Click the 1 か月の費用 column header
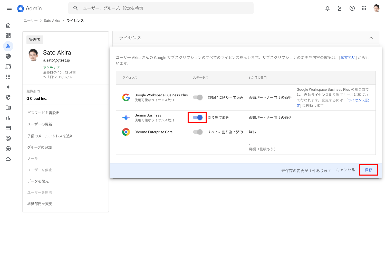This screenshot has height=257, width=385. [258, 78]
